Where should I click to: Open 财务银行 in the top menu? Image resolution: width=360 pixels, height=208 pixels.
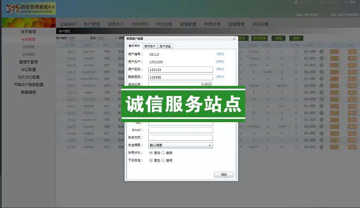pos(140,24)
